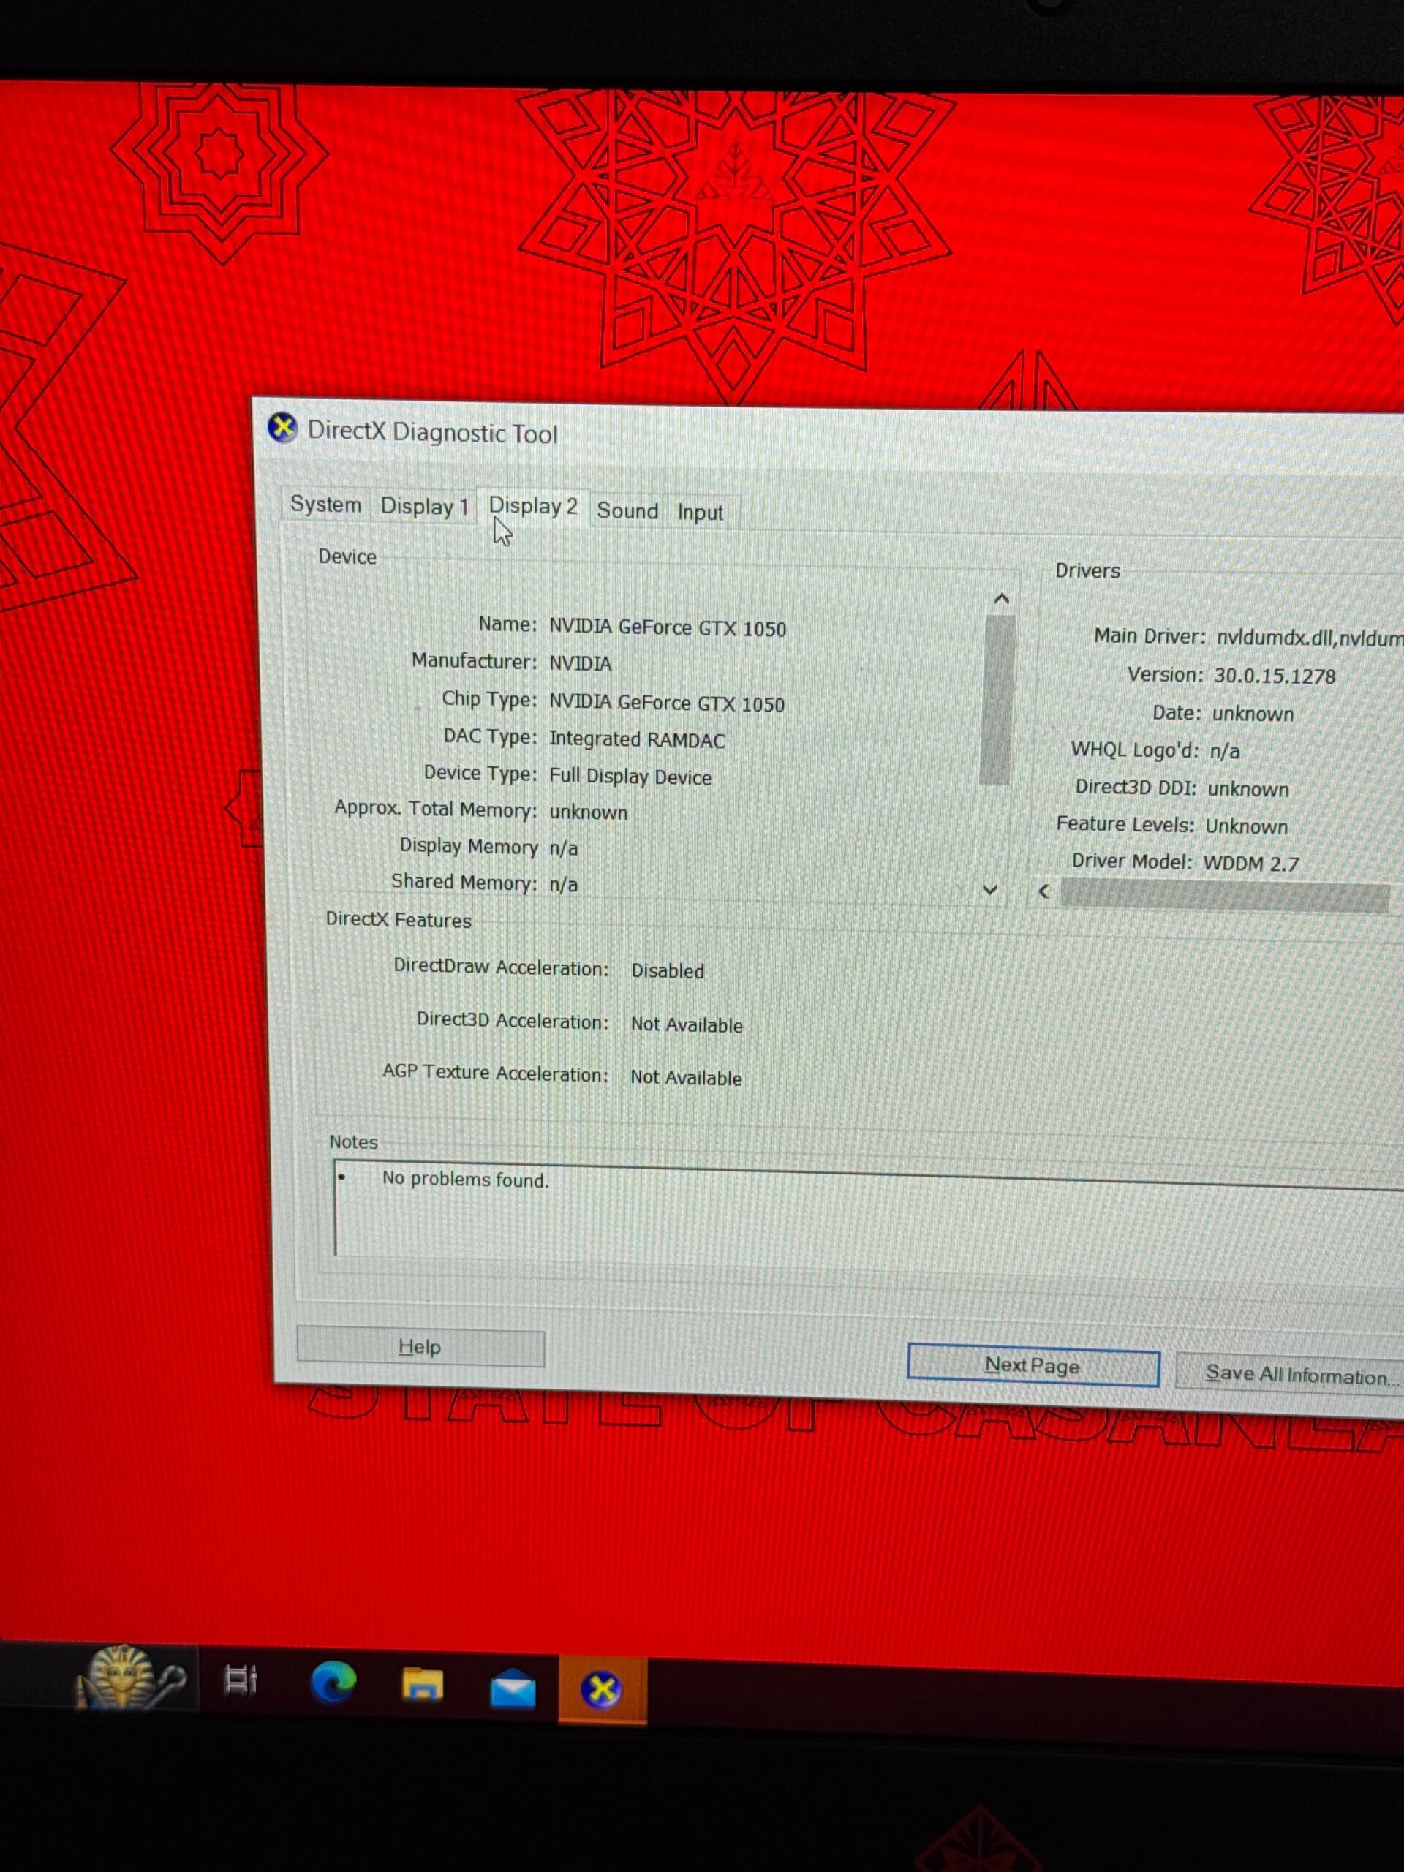The height and width of the screenshot is (1872, 1404).
Task: Select the DirectX Diagnostic taskbar icon
Action: (602, 1691)
